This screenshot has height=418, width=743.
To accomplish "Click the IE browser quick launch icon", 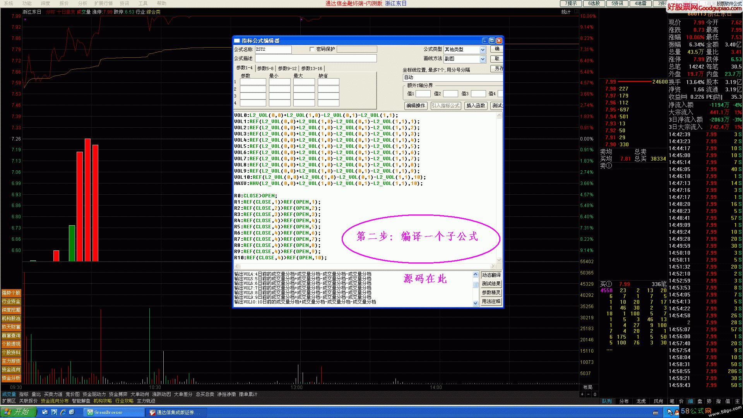I will click(63, 412).
